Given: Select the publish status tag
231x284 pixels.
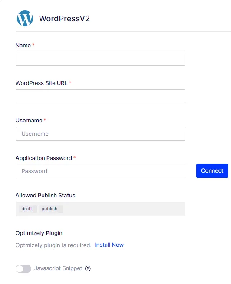Looking at the screenshot, I should coord(51,209).
